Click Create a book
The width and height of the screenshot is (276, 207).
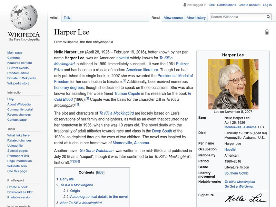coord(18,187)
